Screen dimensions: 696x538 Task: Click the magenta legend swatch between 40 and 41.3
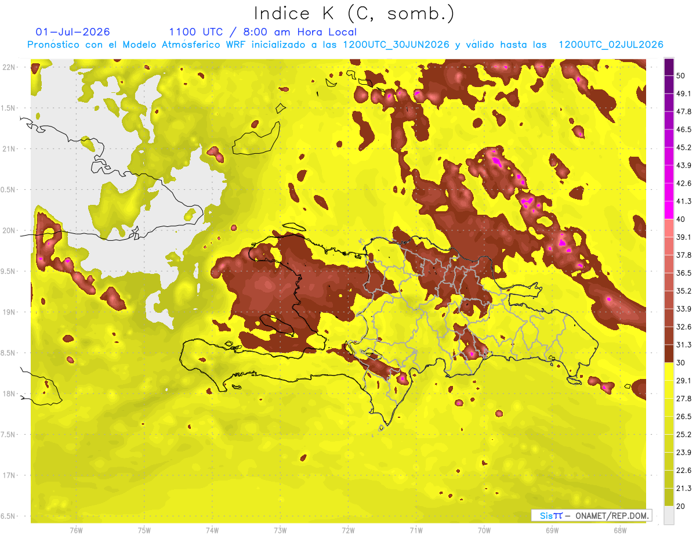pyautogui.click(x=669, y=210)
